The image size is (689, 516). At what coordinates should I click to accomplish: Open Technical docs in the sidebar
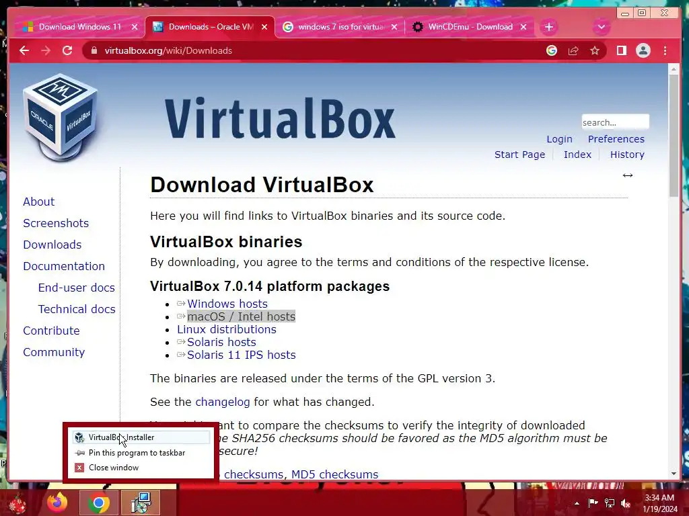(x=77, y=309)
